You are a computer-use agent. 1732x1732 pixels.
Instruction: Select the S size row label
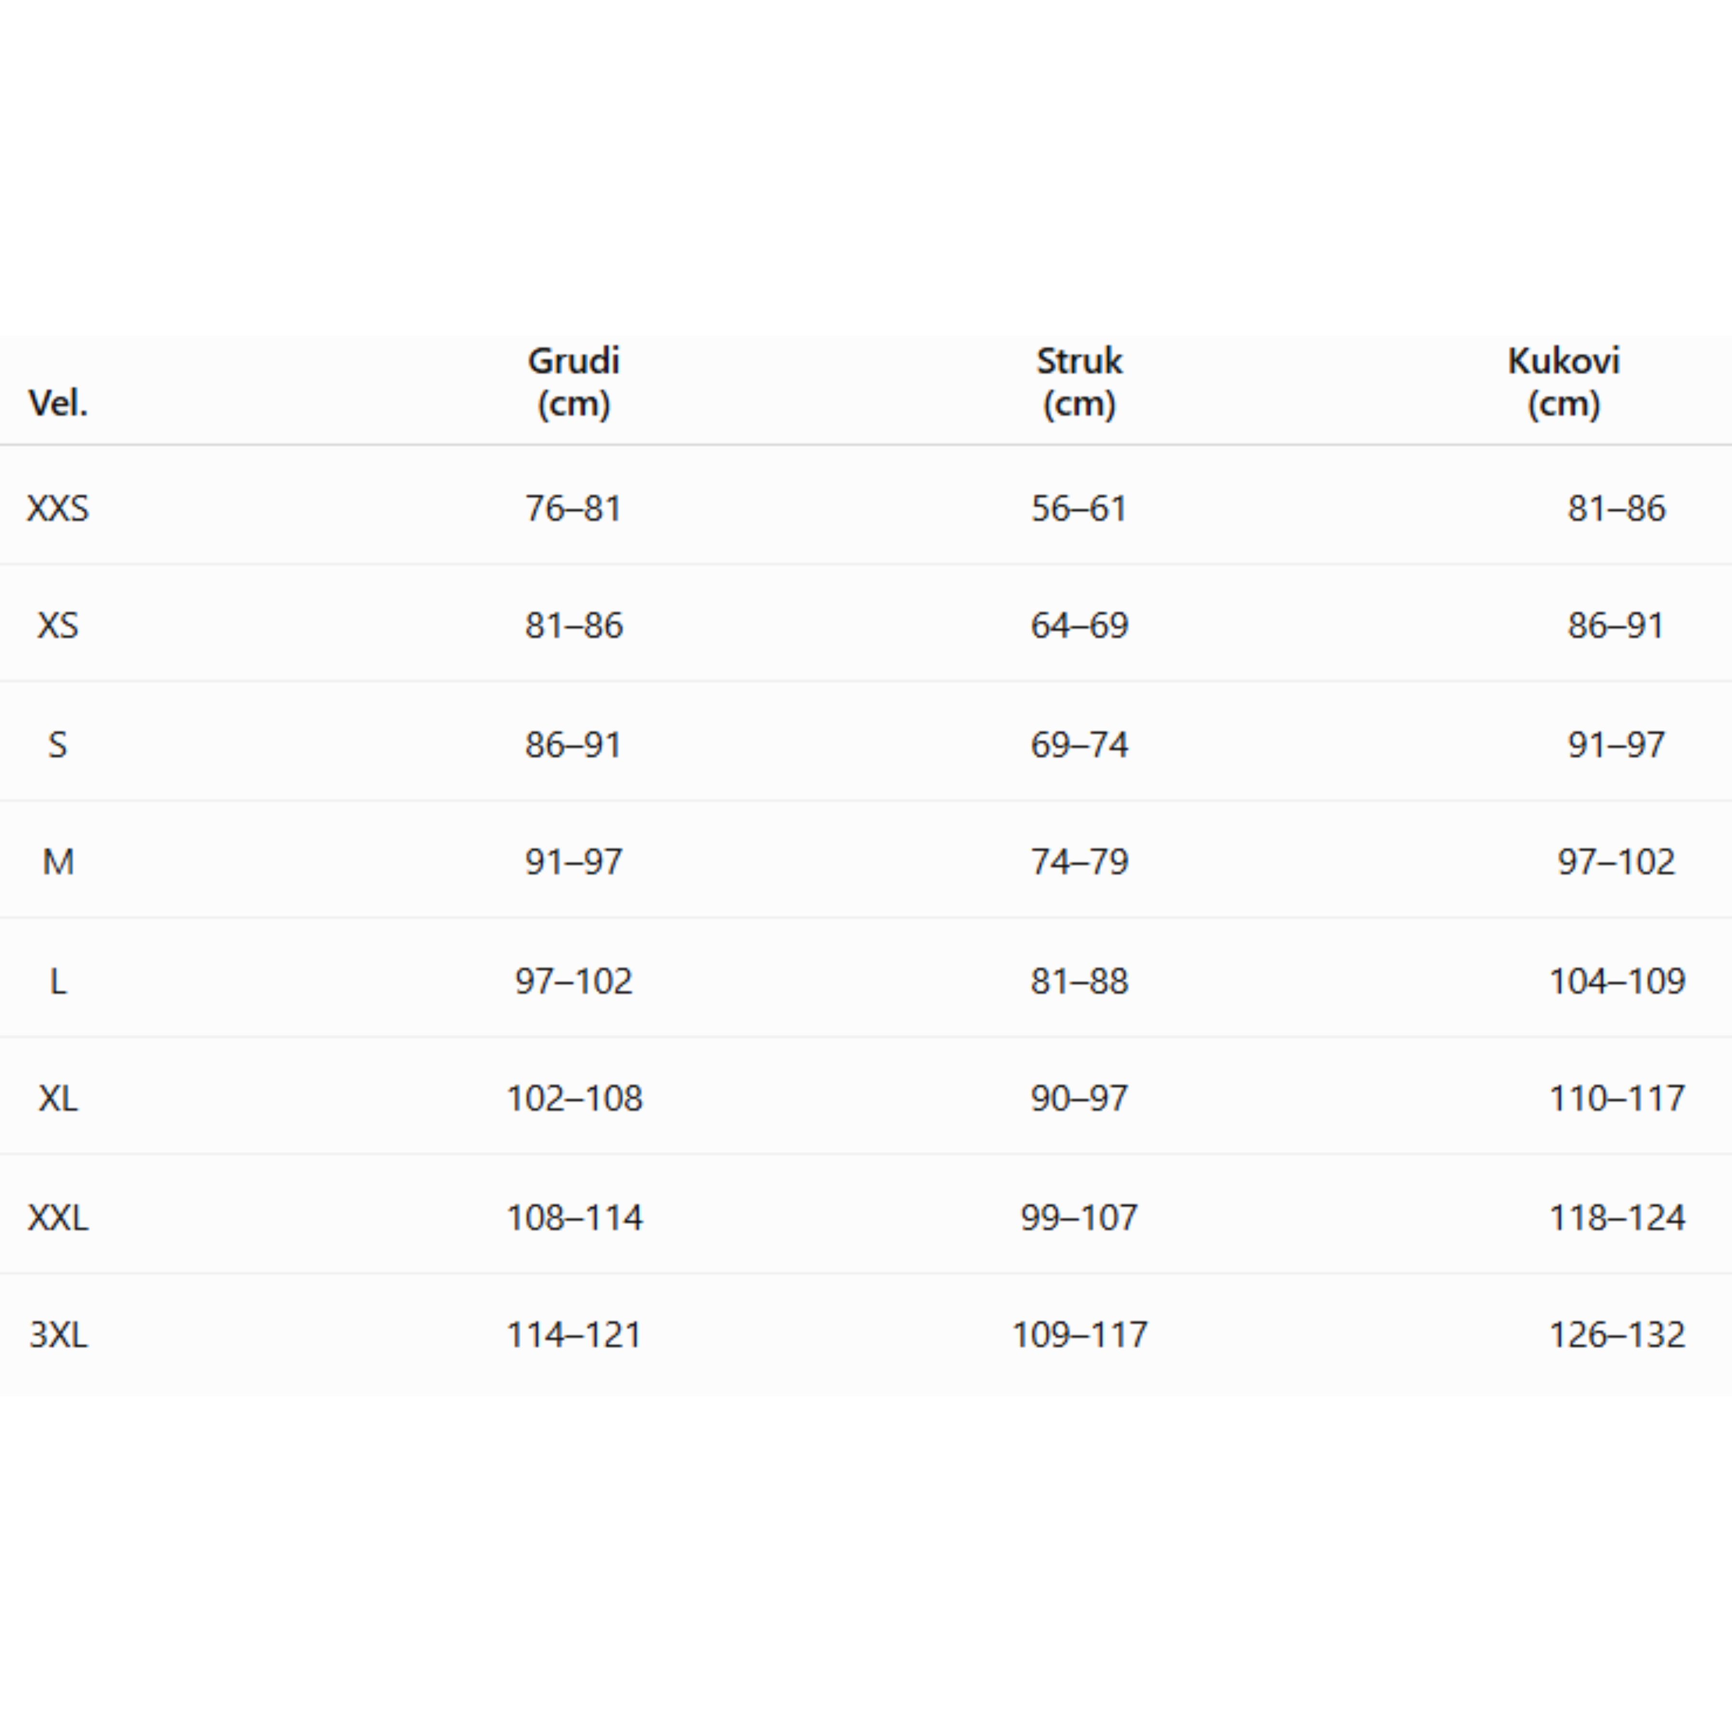pos(58,744)
